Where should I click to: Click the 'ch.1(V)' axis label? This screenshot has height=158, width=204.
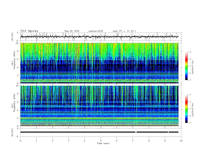click(x=12, y=37)
